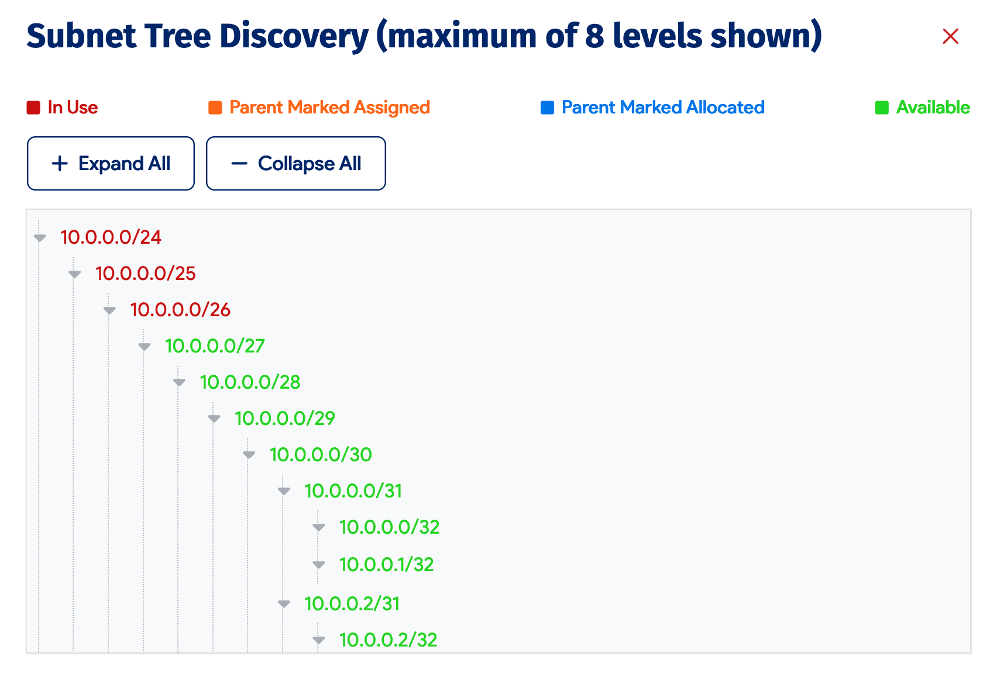997x681 pixels.
Task: Click the green Available legend square
Action: pos(881,107)
